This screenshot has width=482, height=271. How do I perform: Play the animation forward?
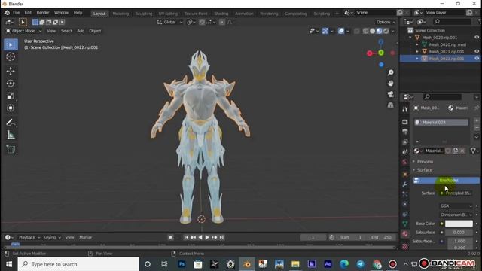click(x=207, y=237)
